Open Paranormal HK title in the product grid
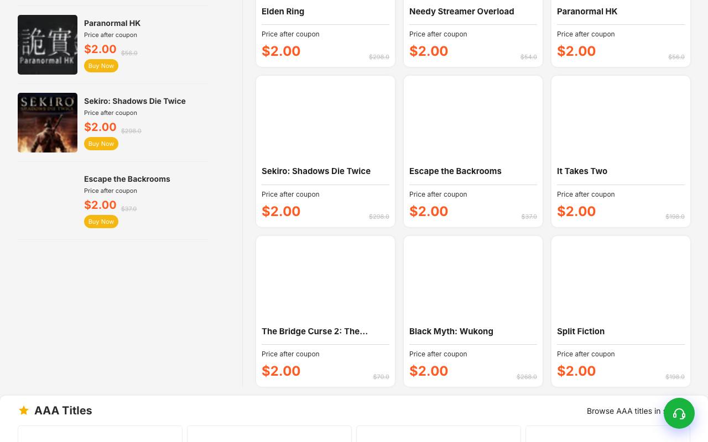Screen dimensions: 708x442 point(587,11)
